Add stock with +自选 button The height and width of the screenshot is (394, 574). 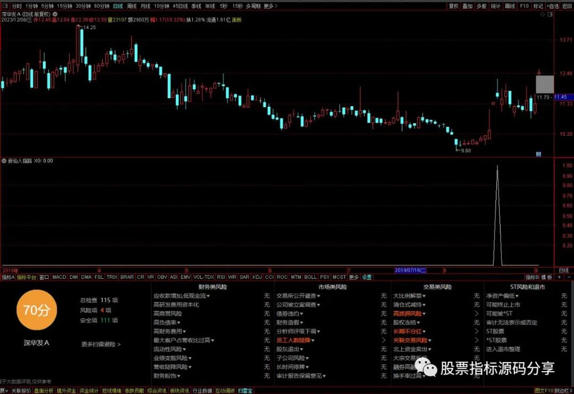[553, 6]
